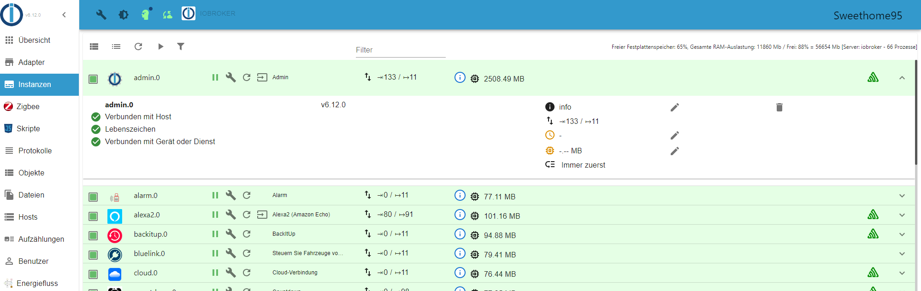Click the backitup.0 sentry triangle icon
The width and height of the screenshot is (921, 291).
point(873,234)
